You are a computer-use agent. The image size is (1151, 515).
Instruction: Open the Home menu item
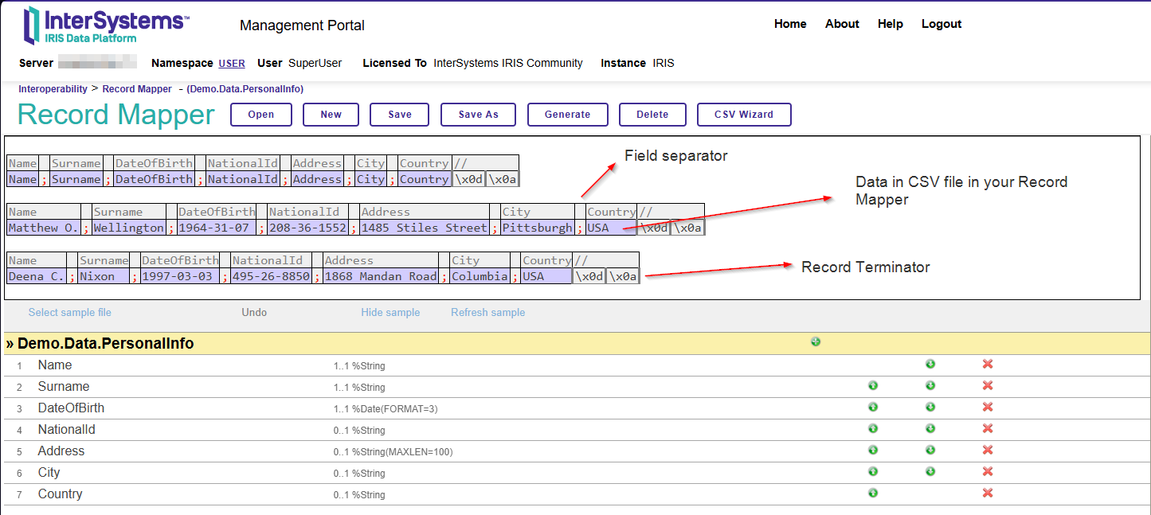(790, 24)
